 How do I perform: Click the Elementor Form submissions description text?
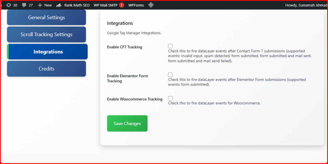click(237, 82)
